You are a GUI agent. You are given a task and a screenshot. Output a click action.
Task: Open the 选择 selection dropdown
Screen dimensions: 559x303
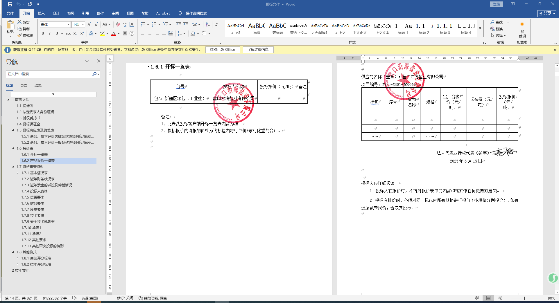499,35
